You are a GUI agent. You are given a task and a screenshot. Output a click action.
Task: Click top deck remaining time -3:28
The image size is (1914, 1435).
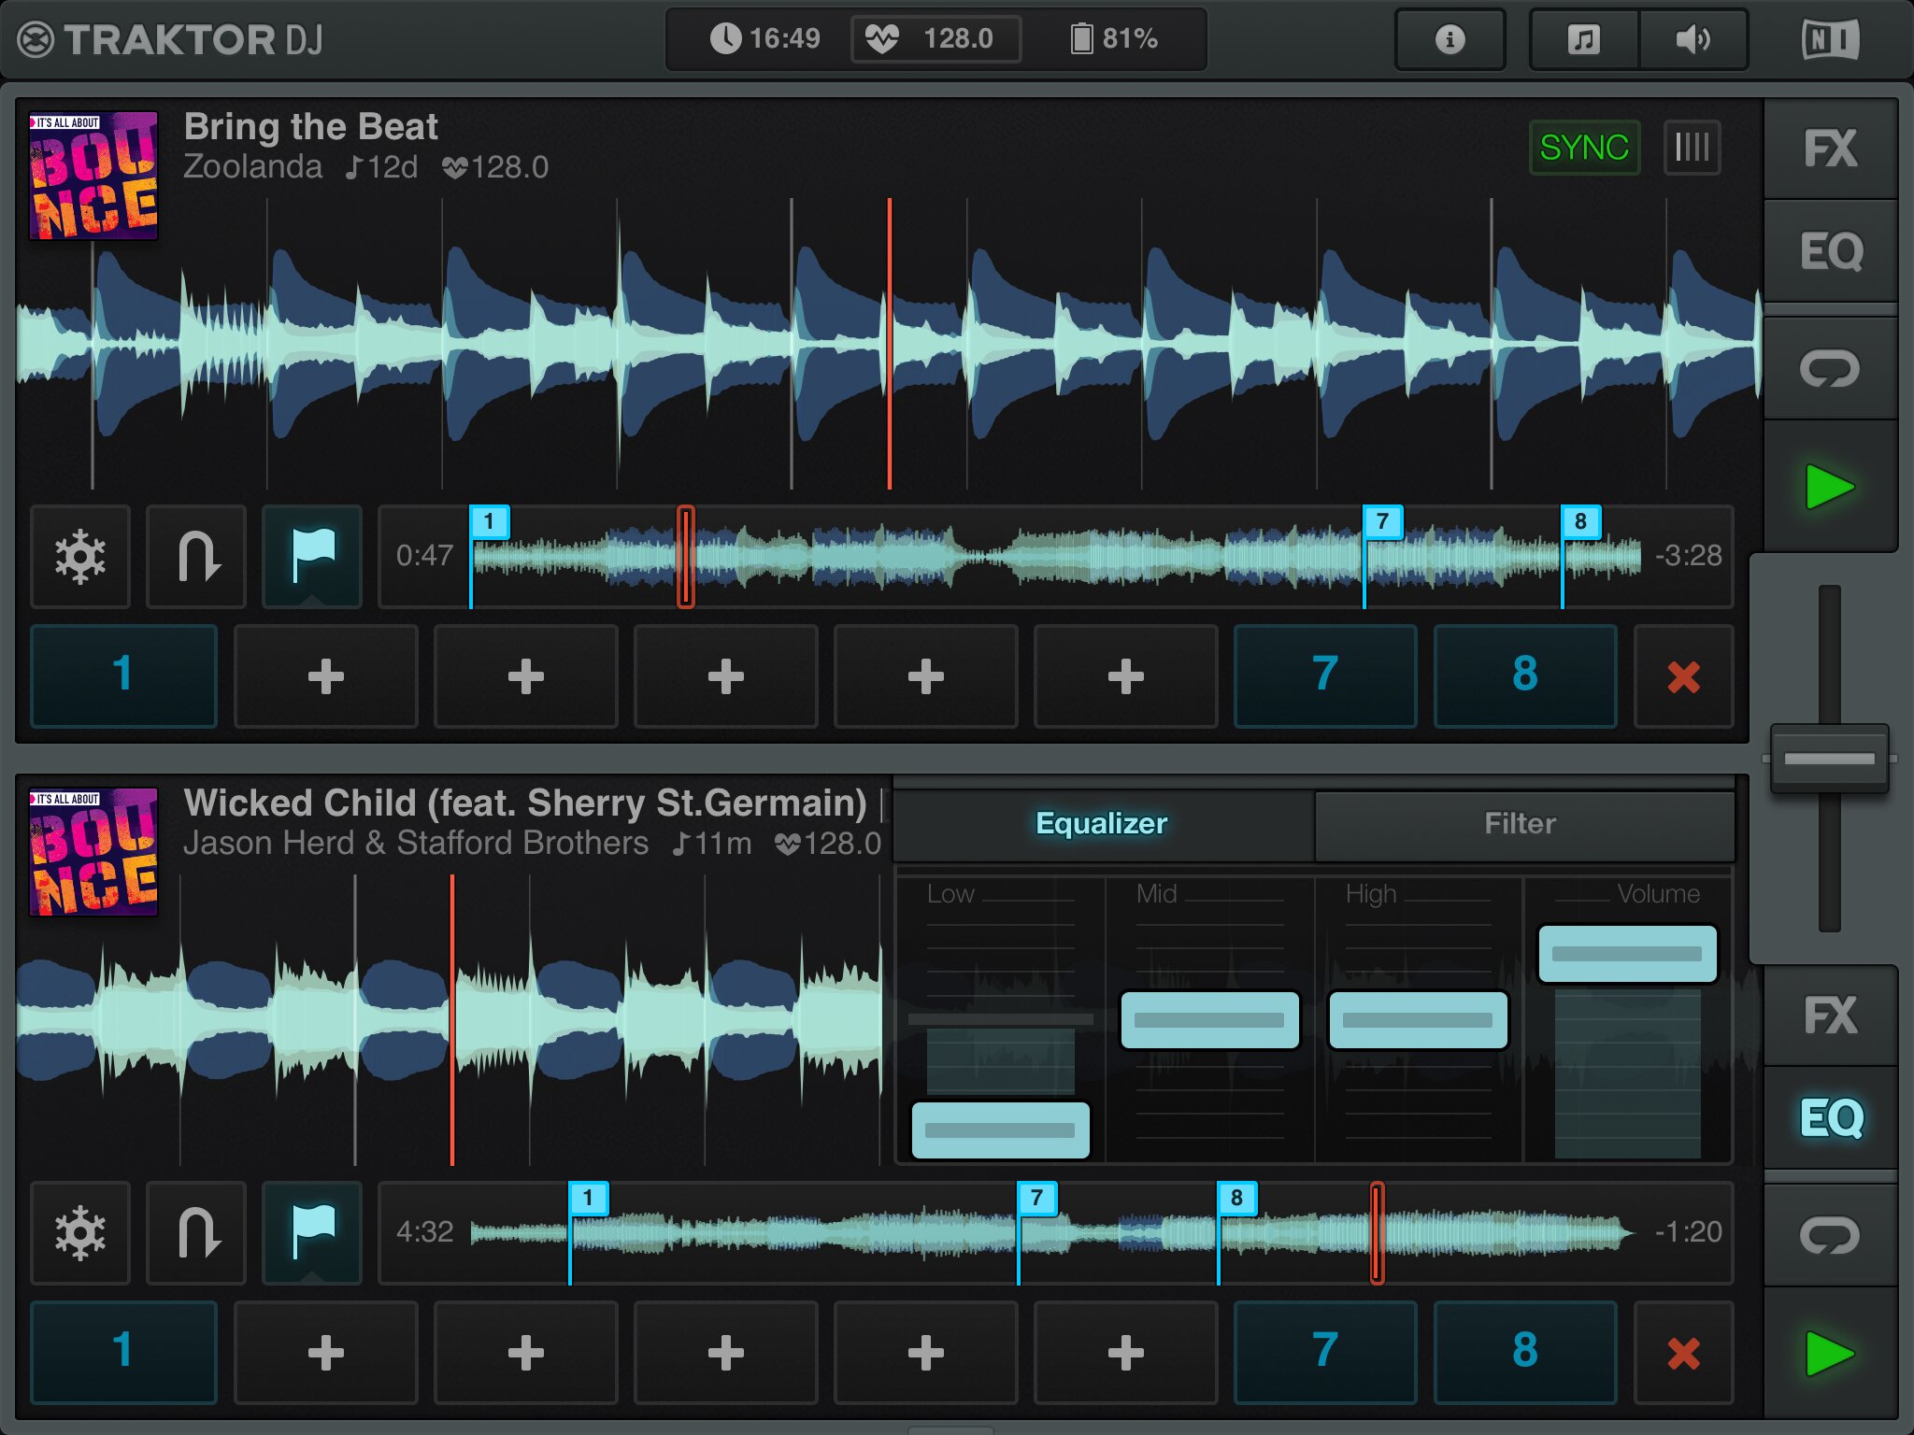[x=1688, y=556]
